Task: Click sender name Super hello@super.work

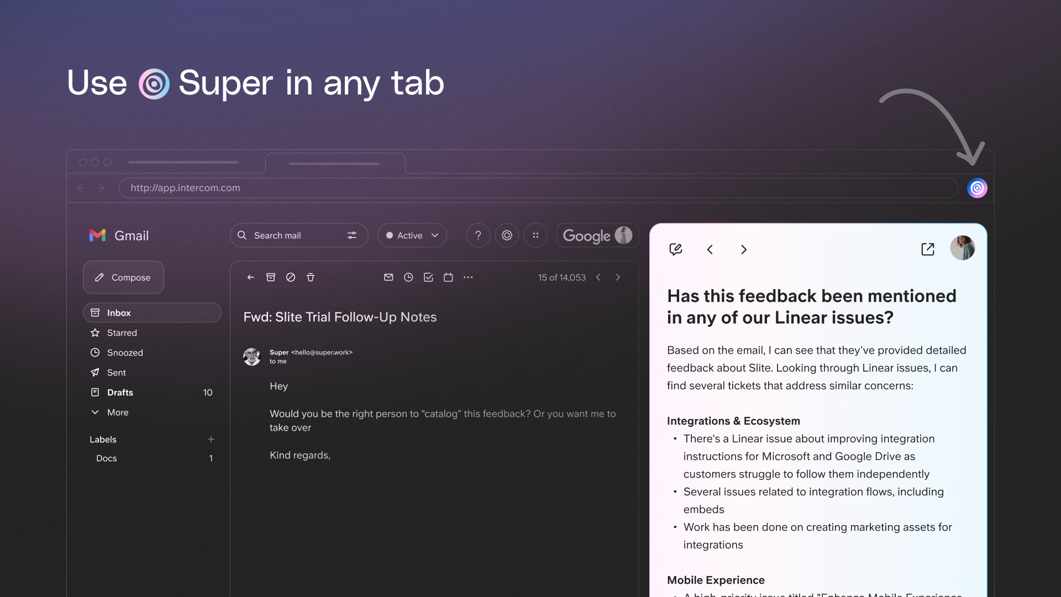Action: [311, 353]
